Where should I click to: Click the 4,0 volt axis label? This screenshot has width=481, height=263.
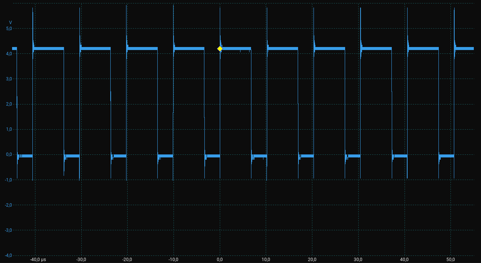point(9,54)
